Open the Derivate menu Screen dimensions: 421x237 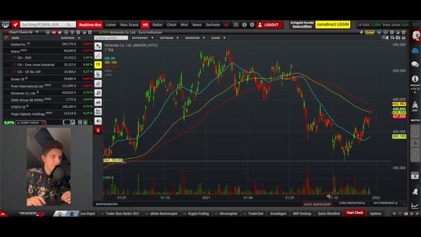click(x=213, y=25)
